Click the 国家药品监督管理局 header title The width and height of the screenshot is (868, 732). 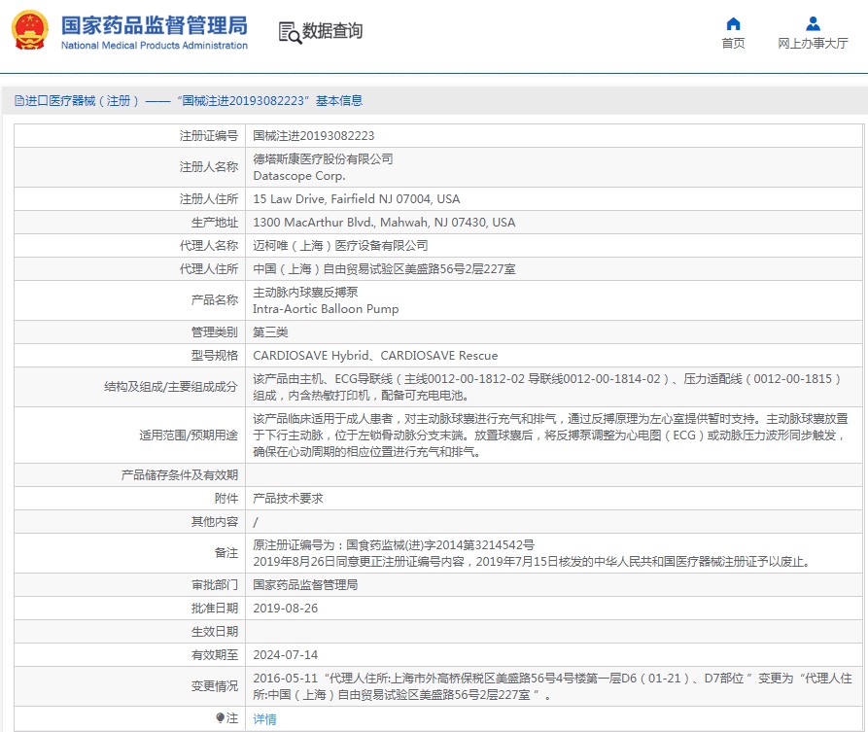point(154,25)
